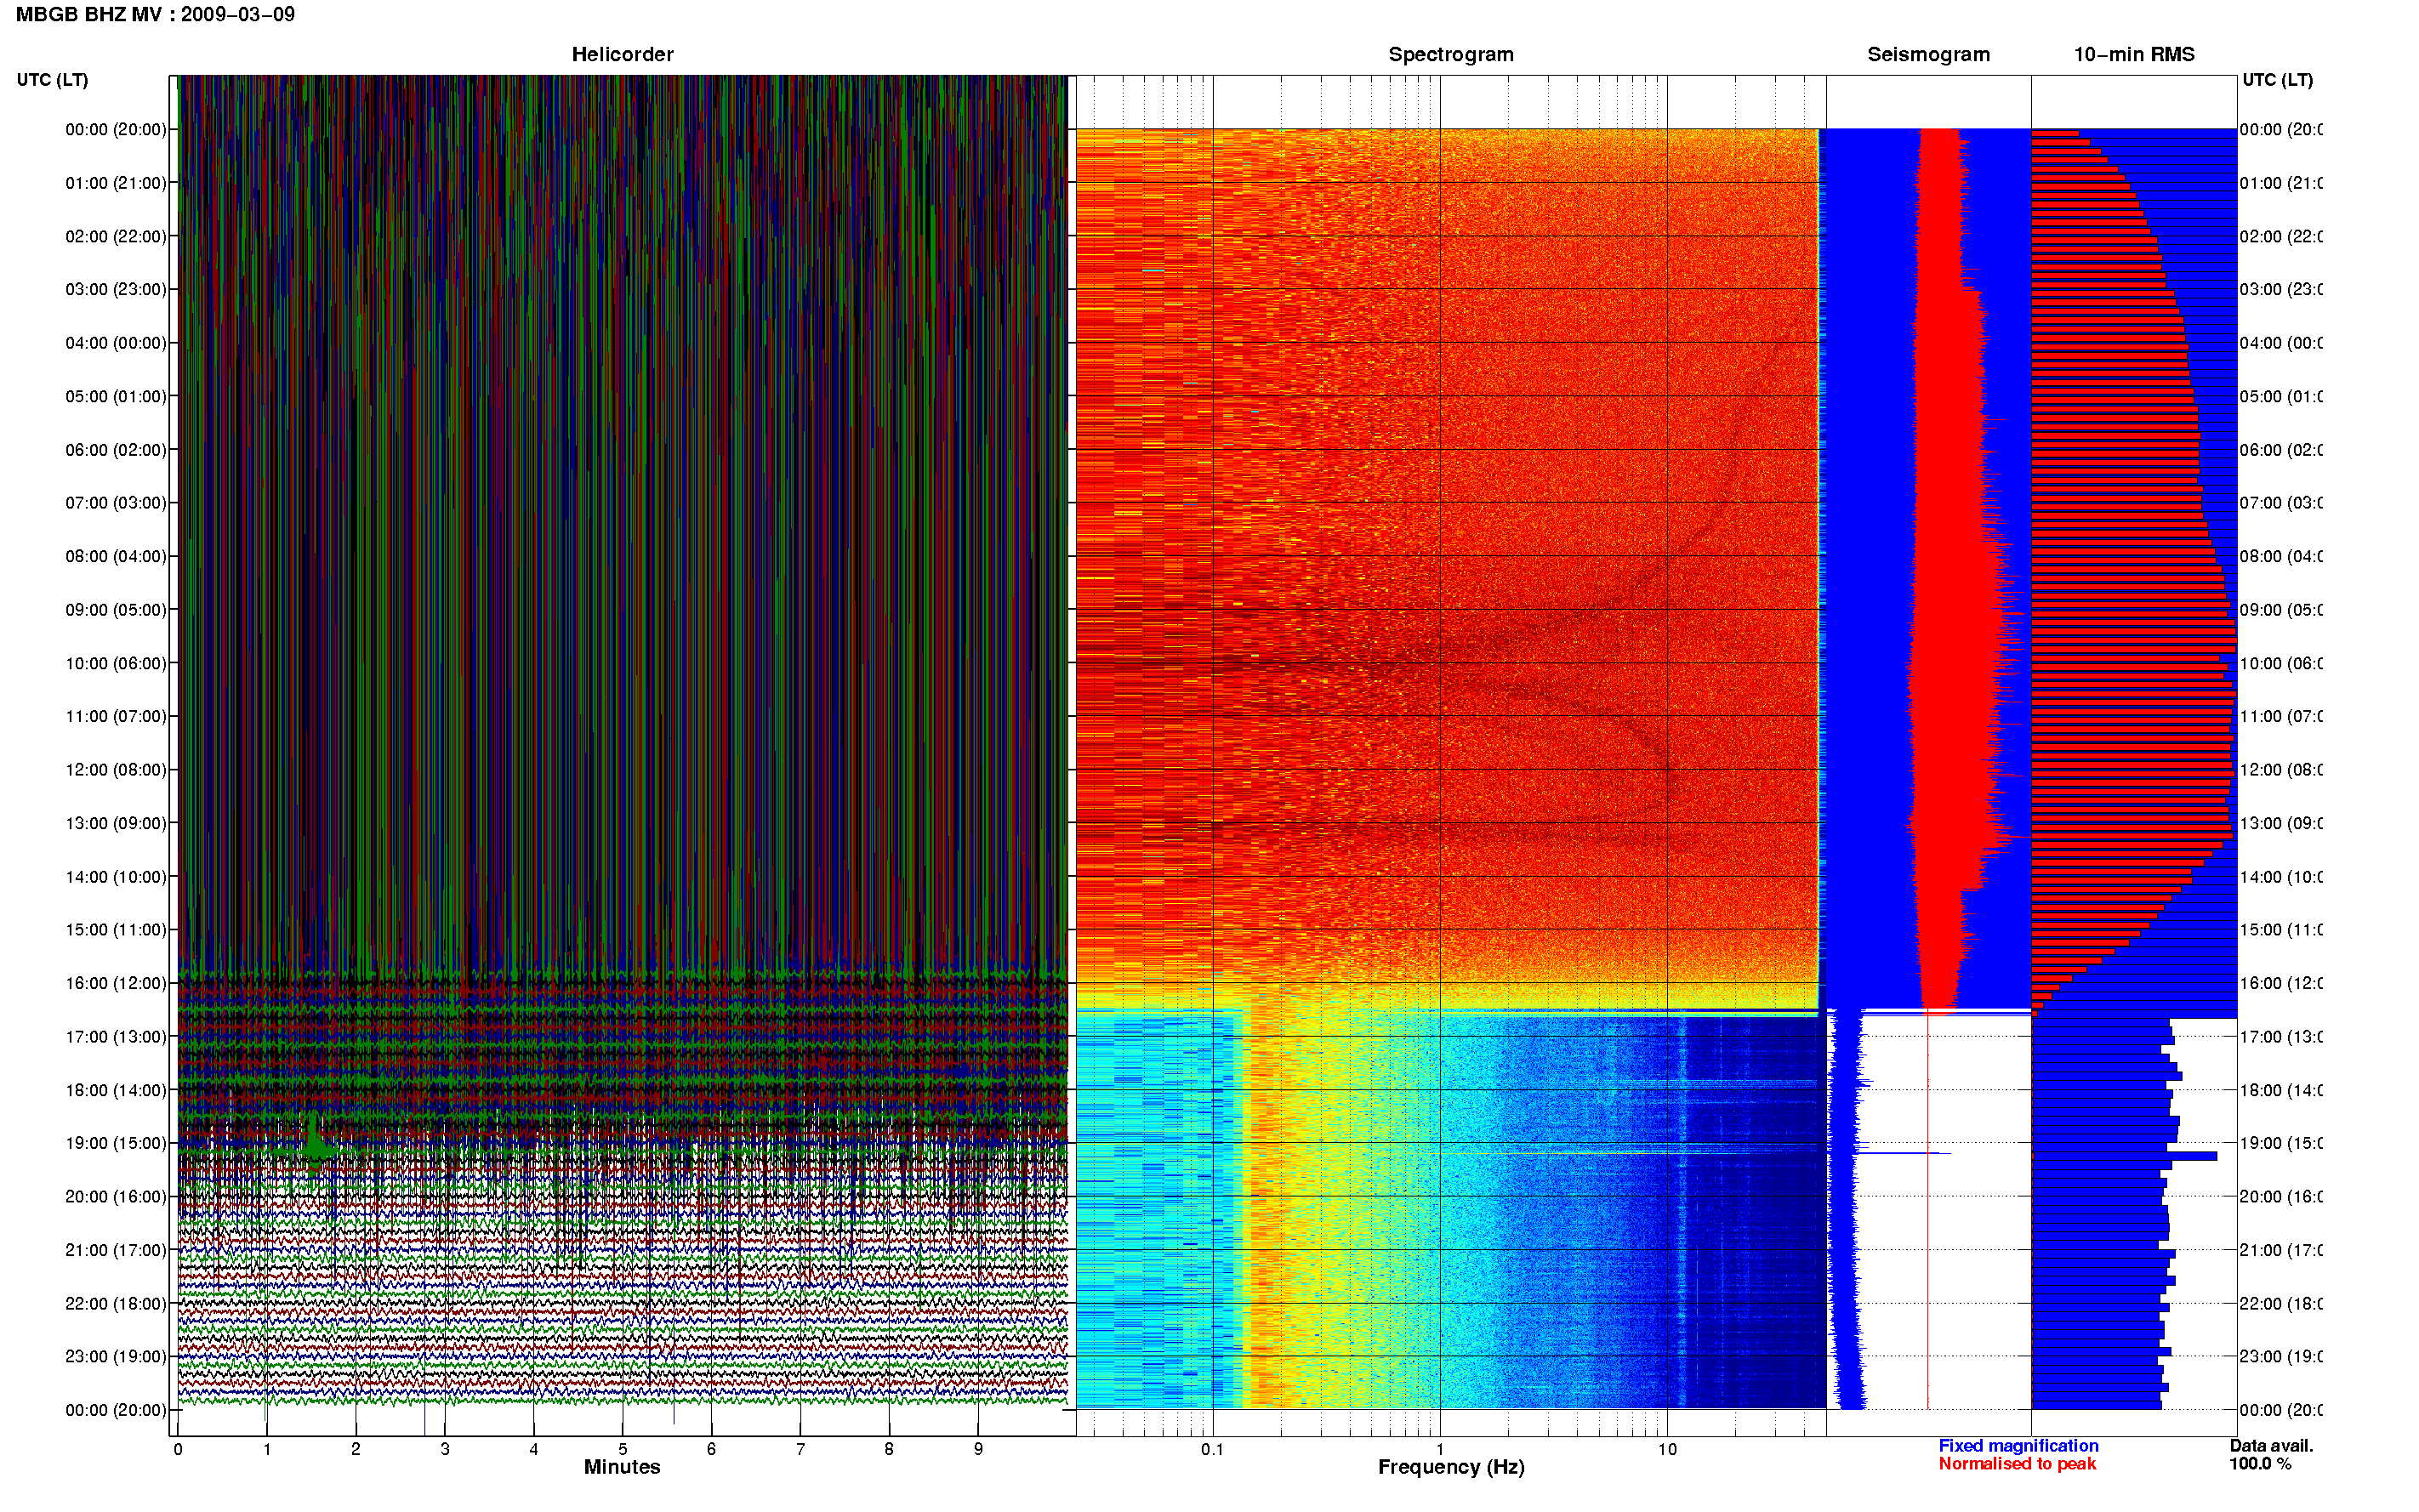Screen dimensions: 2419x1512
Task: Click the left '09:00 (05:00)' time label
Action: [116, 610]
